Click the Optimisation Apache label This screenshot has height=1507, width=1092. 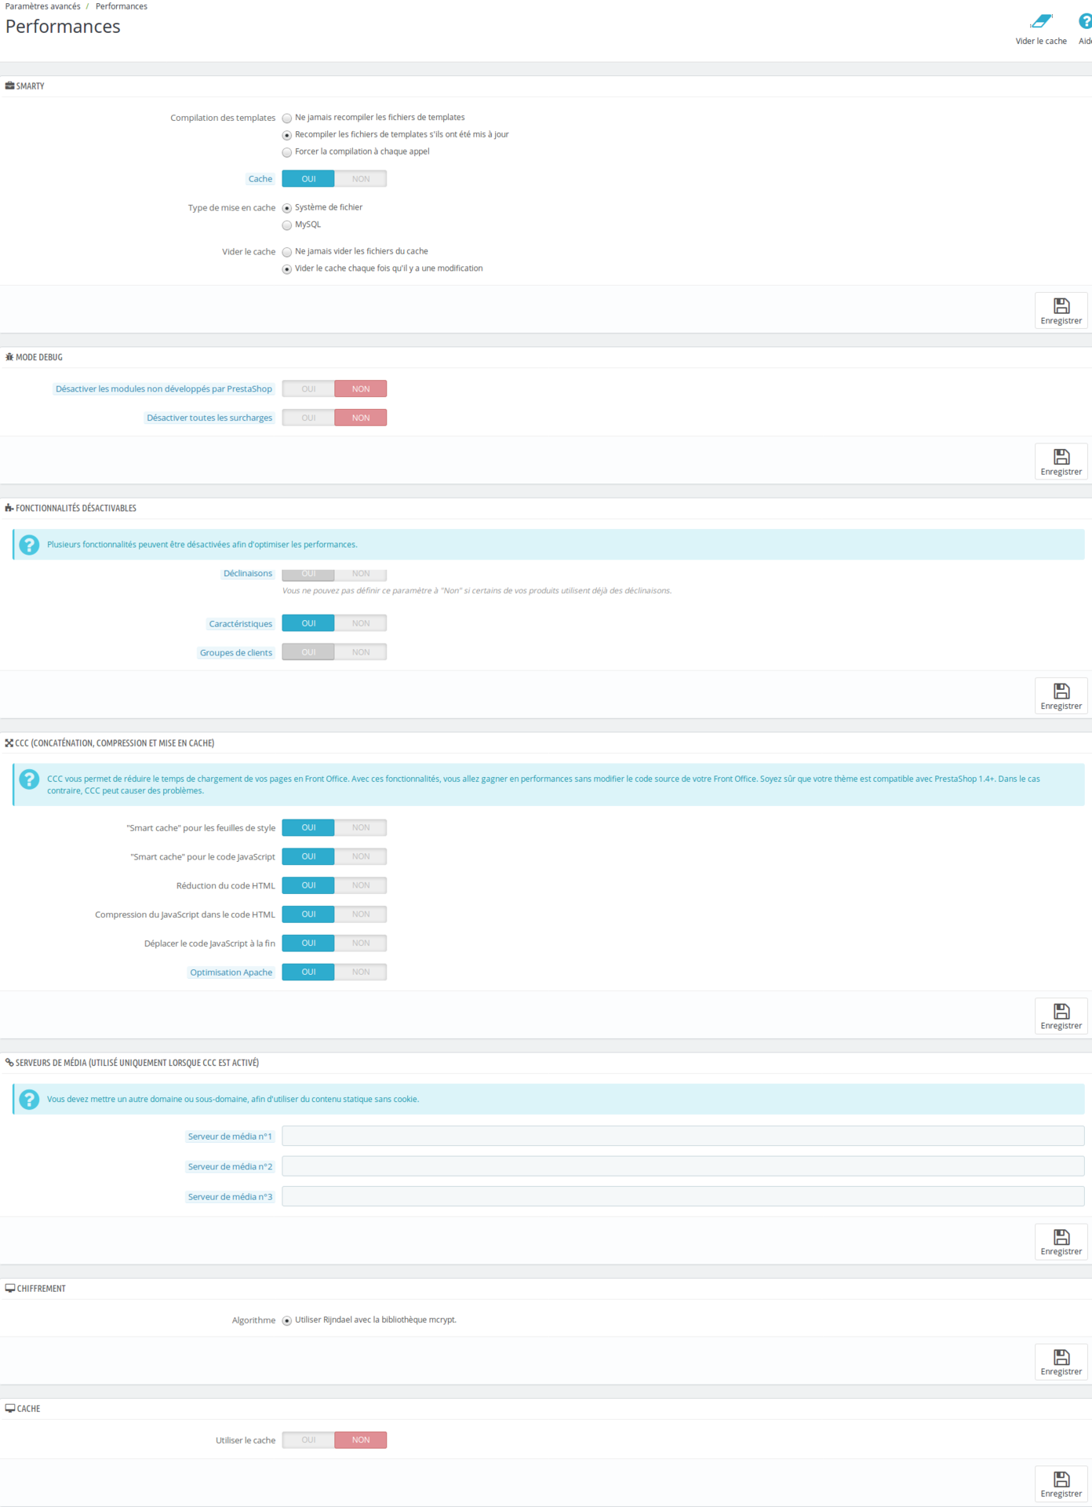click(231, 972)
